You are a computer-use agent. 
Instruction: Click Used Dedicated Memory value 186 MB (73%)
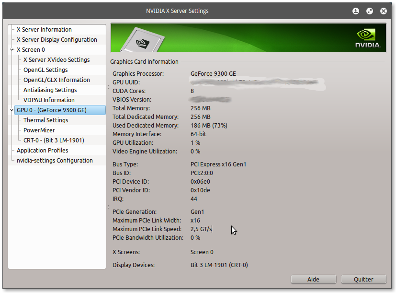[x=209, y=126]
